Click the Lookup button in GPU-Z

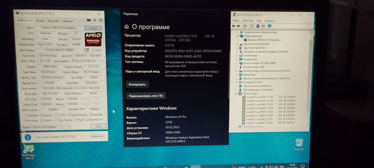93,28
